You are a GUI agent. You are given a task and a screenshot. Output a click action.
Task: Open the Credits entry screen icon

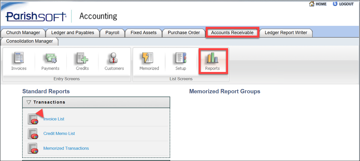pyautogui.click(x=82, y=58)
